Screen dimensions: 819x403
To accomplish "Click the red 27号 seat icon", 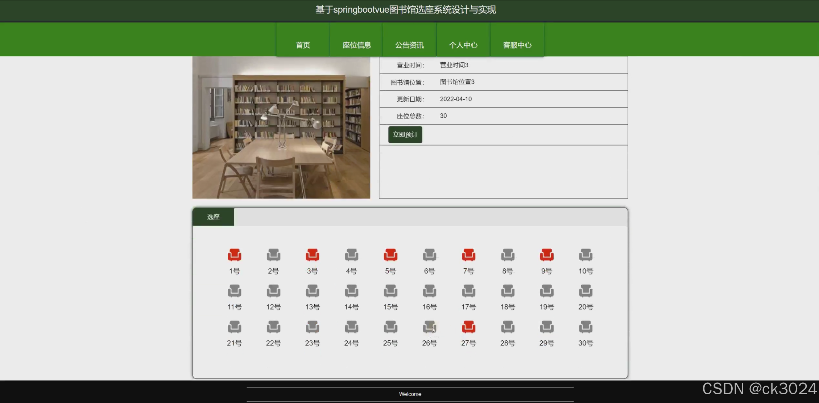I will pos(468,327).
